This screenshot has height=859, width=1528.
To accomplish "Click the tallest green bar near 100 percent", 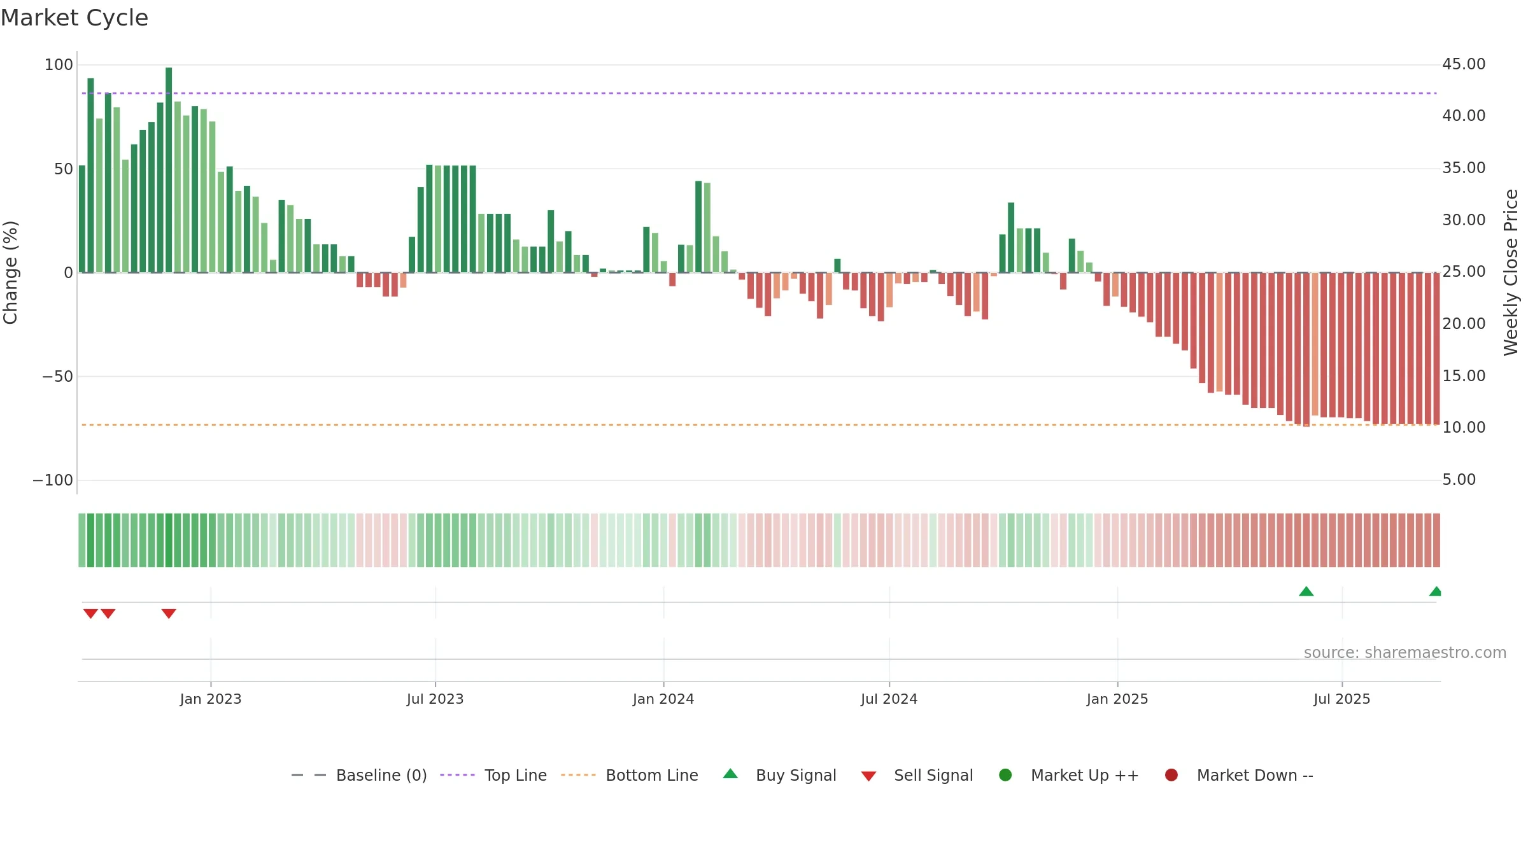I will (x=169, y=170).
